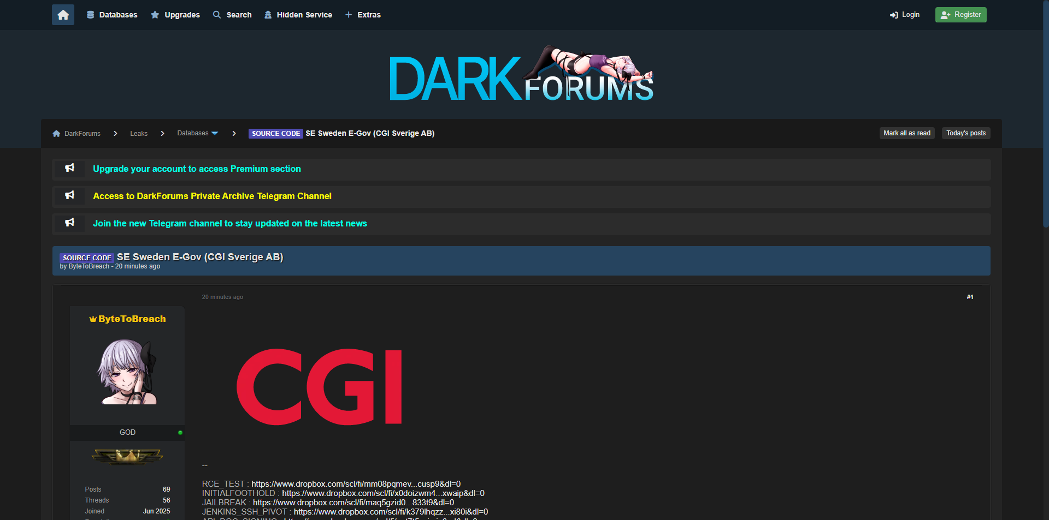
Task: Expand the Databases breadcrumb dropdown arrow
Action: click(x=215, y=133)
